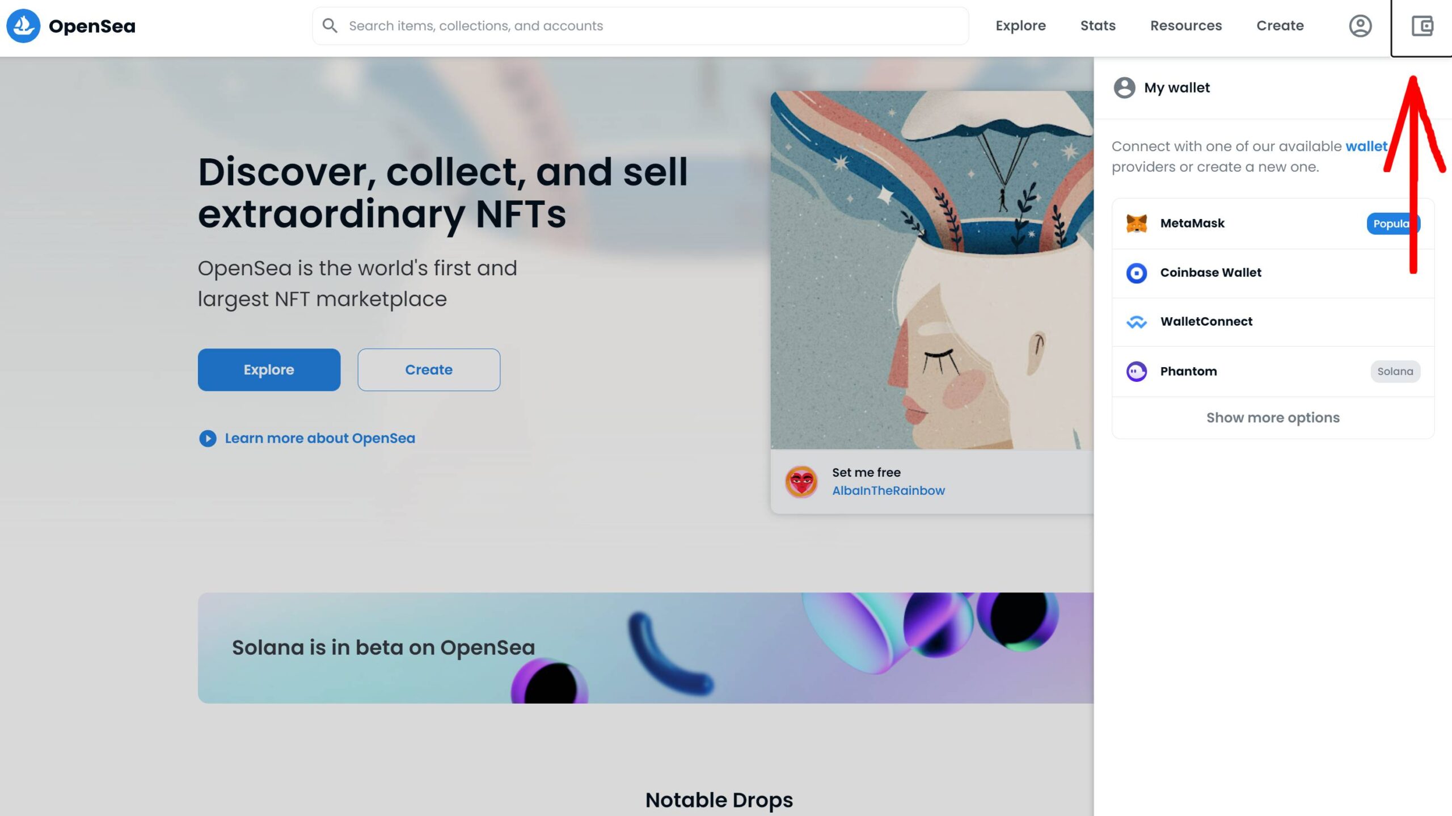The width and height of the screenshot is (1452, 816).
Task: Open the Resources menu
Action: pos(1185,26)
